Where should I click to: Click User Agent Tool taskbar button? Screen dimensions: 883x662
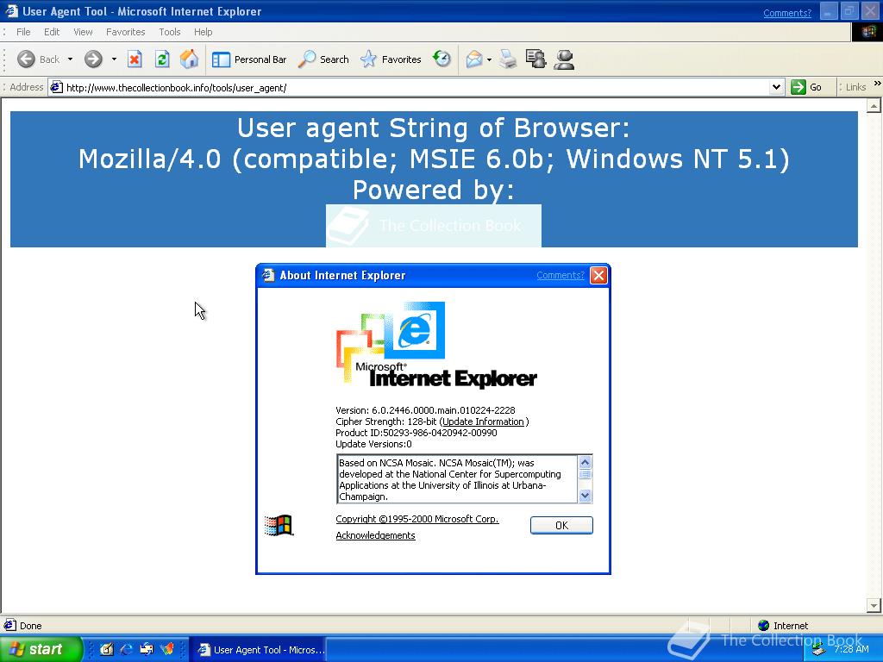(257, 650)
